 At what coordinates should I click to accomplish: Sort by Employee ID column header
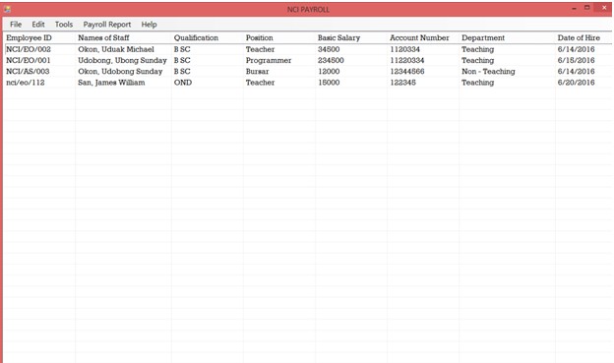[39, 37]
